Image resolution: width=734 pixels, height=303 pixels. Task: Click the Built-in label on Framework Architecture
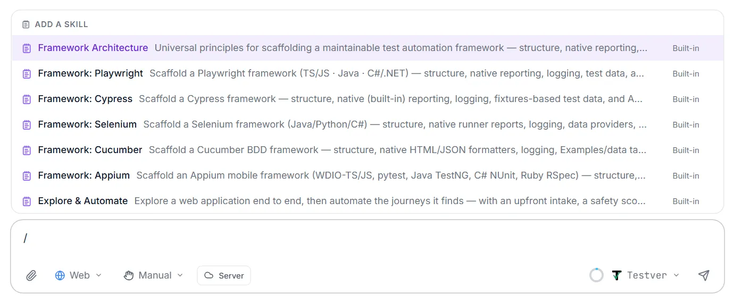686,48
